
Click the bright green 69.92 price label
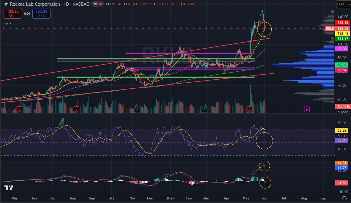click(342, 65)
